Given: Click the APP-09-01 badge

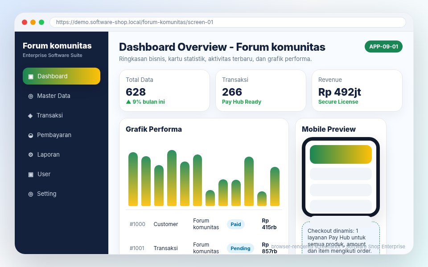Looking at the screenshot, I should coord(383,47).
